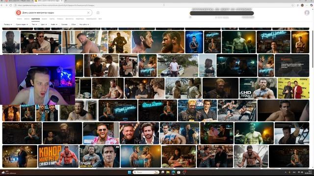Open the Размер filter dropdown
Viewport: 314px width, 176px height.
pos(8,24)
